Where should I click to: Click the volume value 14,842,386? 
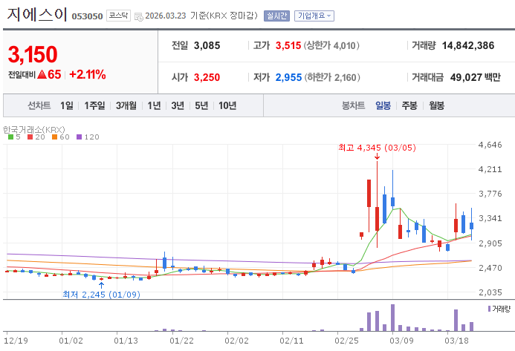[468, 45]
